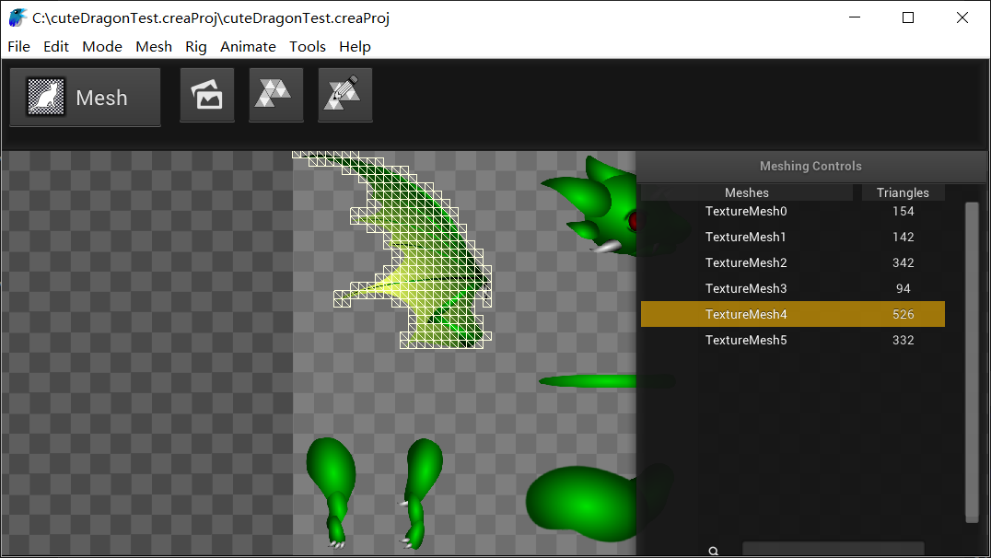Viewport: 991px width, 558px height.
Task: Select TextureMesh0 in the mesh list
Action: [x=746, y=211]
